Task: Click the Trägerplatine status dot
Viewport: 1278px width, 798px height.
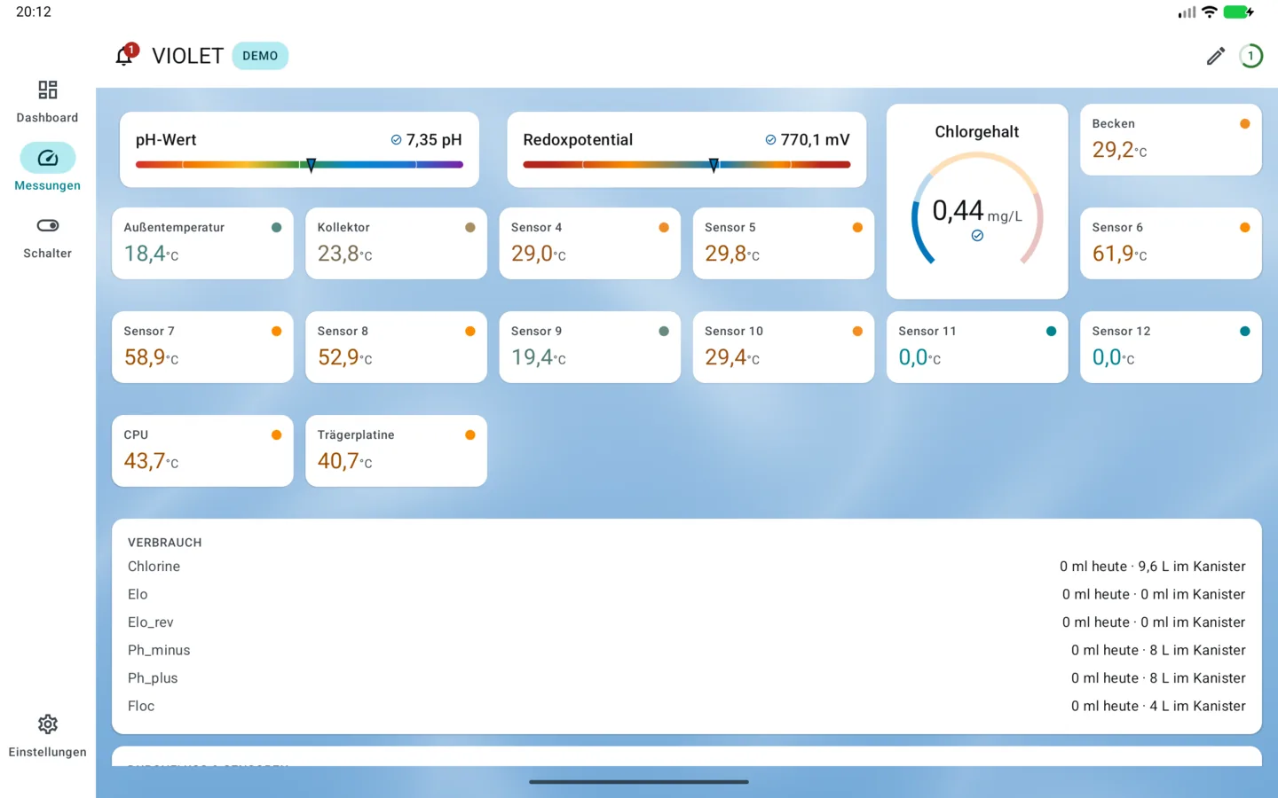Action: [470, 435]
